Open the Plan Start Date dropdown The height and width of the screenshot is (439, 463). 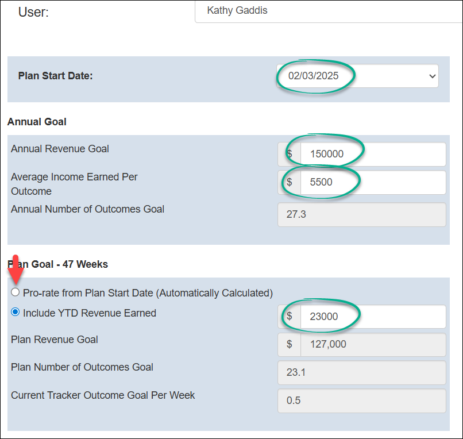[x=357, y=76]
